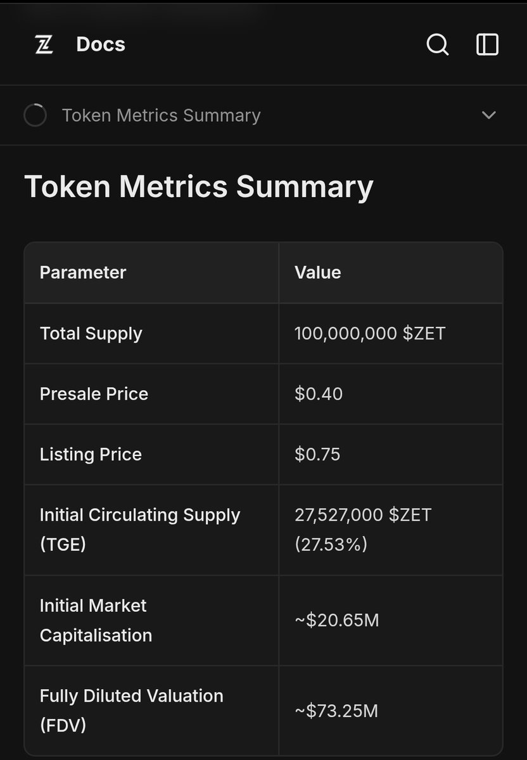Image resolution: width=527 pixels, height=760 pixels.
Task: Expand the page navigation chevron
Action: pos(488,115)
